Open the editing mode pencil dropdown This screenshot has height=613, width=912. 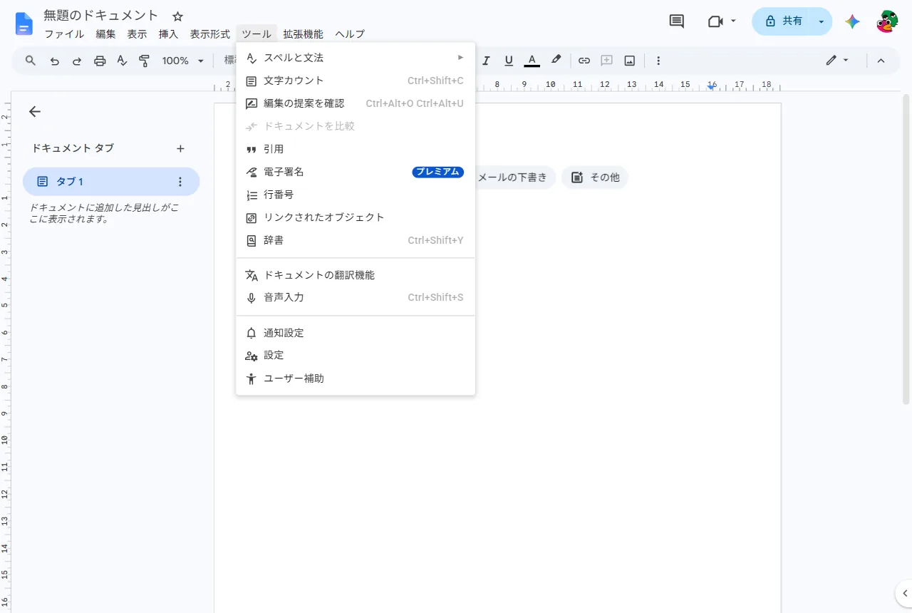coord(837,61)
